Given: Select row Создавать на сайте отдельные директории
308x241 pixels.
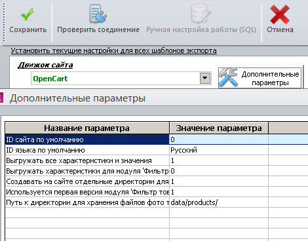Looking at the screenshot, I should pos(87,181).
